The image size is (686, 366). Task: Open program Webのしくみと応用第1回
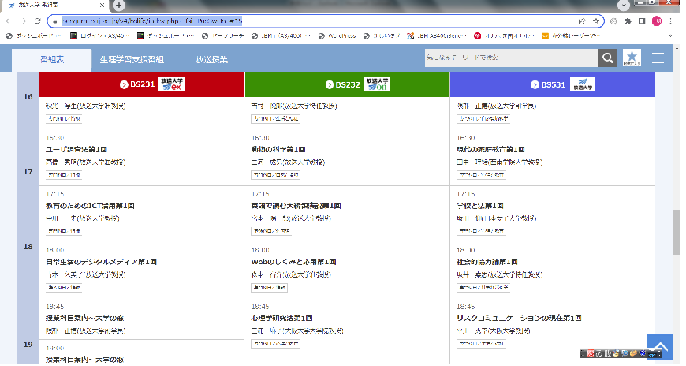pos(293,261)
